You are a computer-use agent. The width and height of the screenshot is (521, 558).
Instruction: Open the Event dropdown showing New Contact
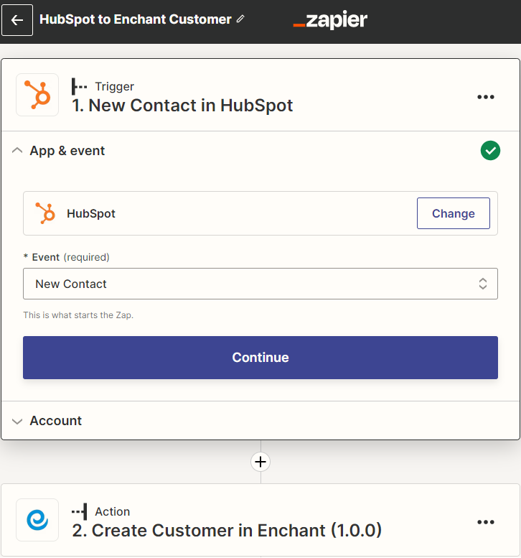[260, 284]
